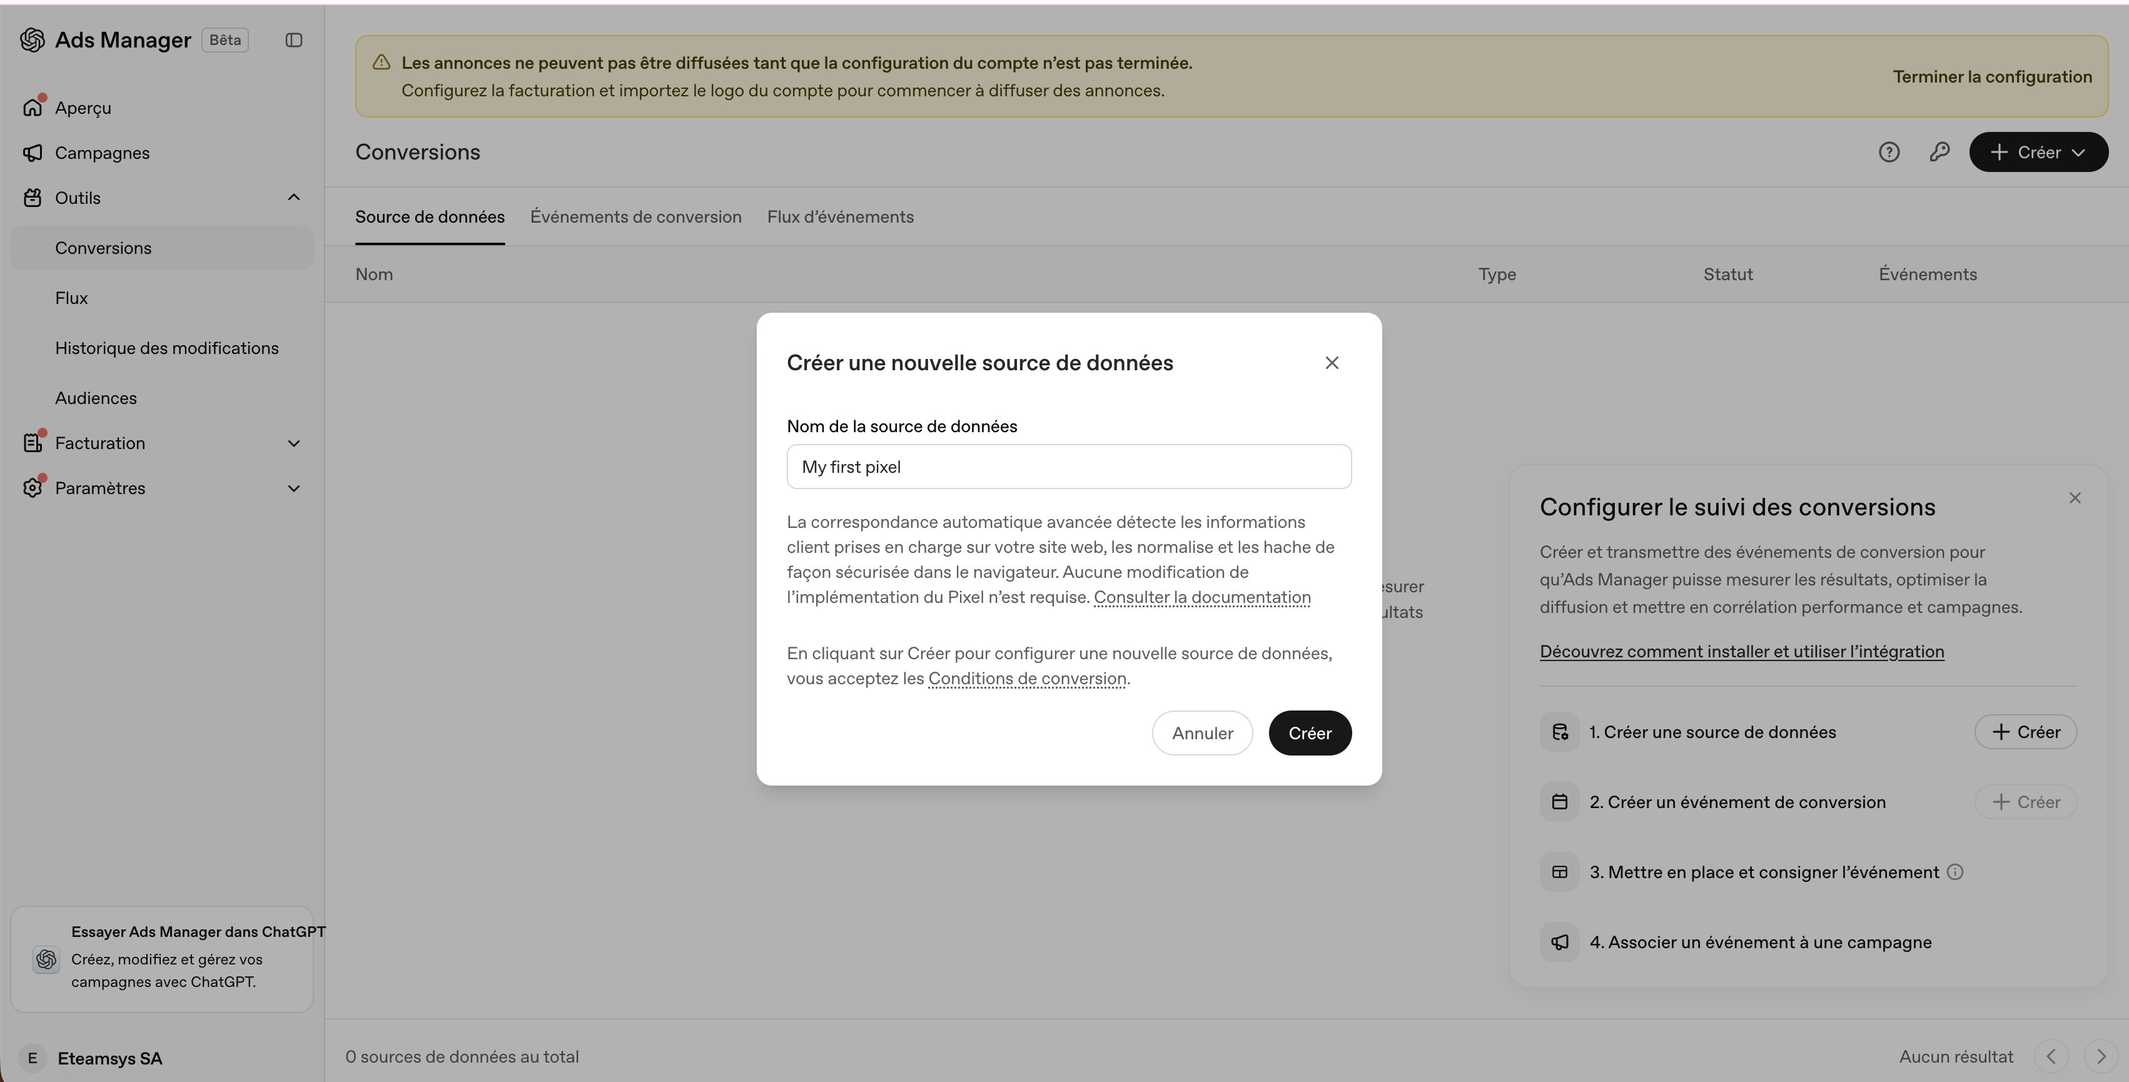Click the step 3 layout icon
Image resolution: width=2129 pixels, height=1082 pixels.
1560,872
